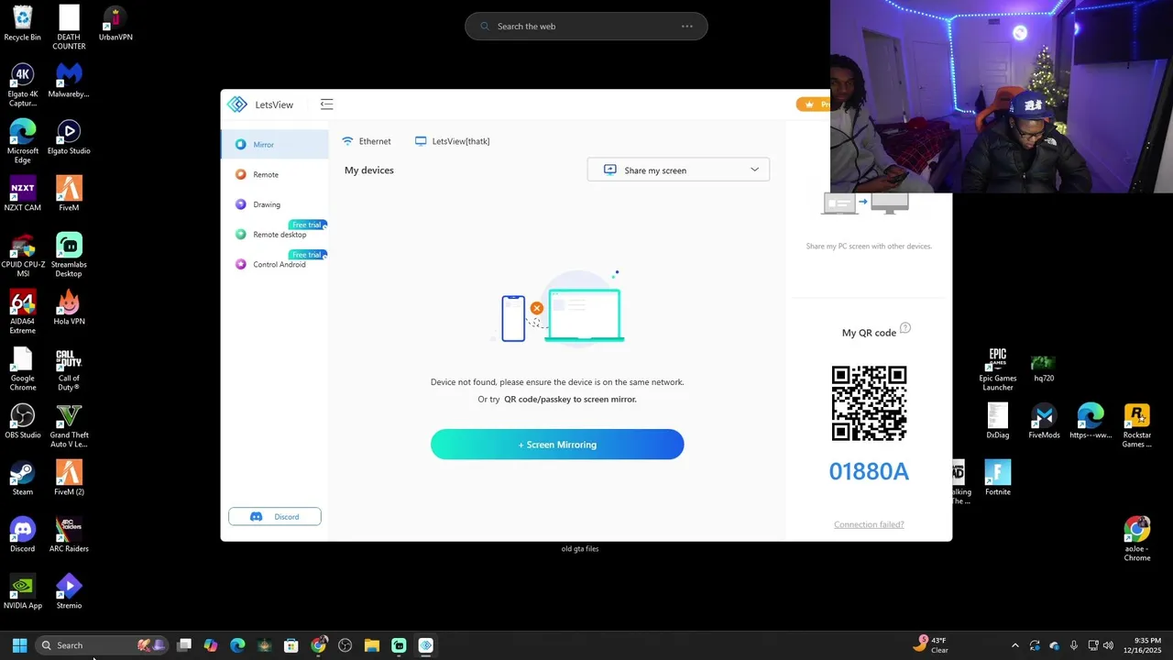Image resolution: width=1173 pixels, height=660 pixels.
Task: Open the volume control in system tray
Action: 1108,645
